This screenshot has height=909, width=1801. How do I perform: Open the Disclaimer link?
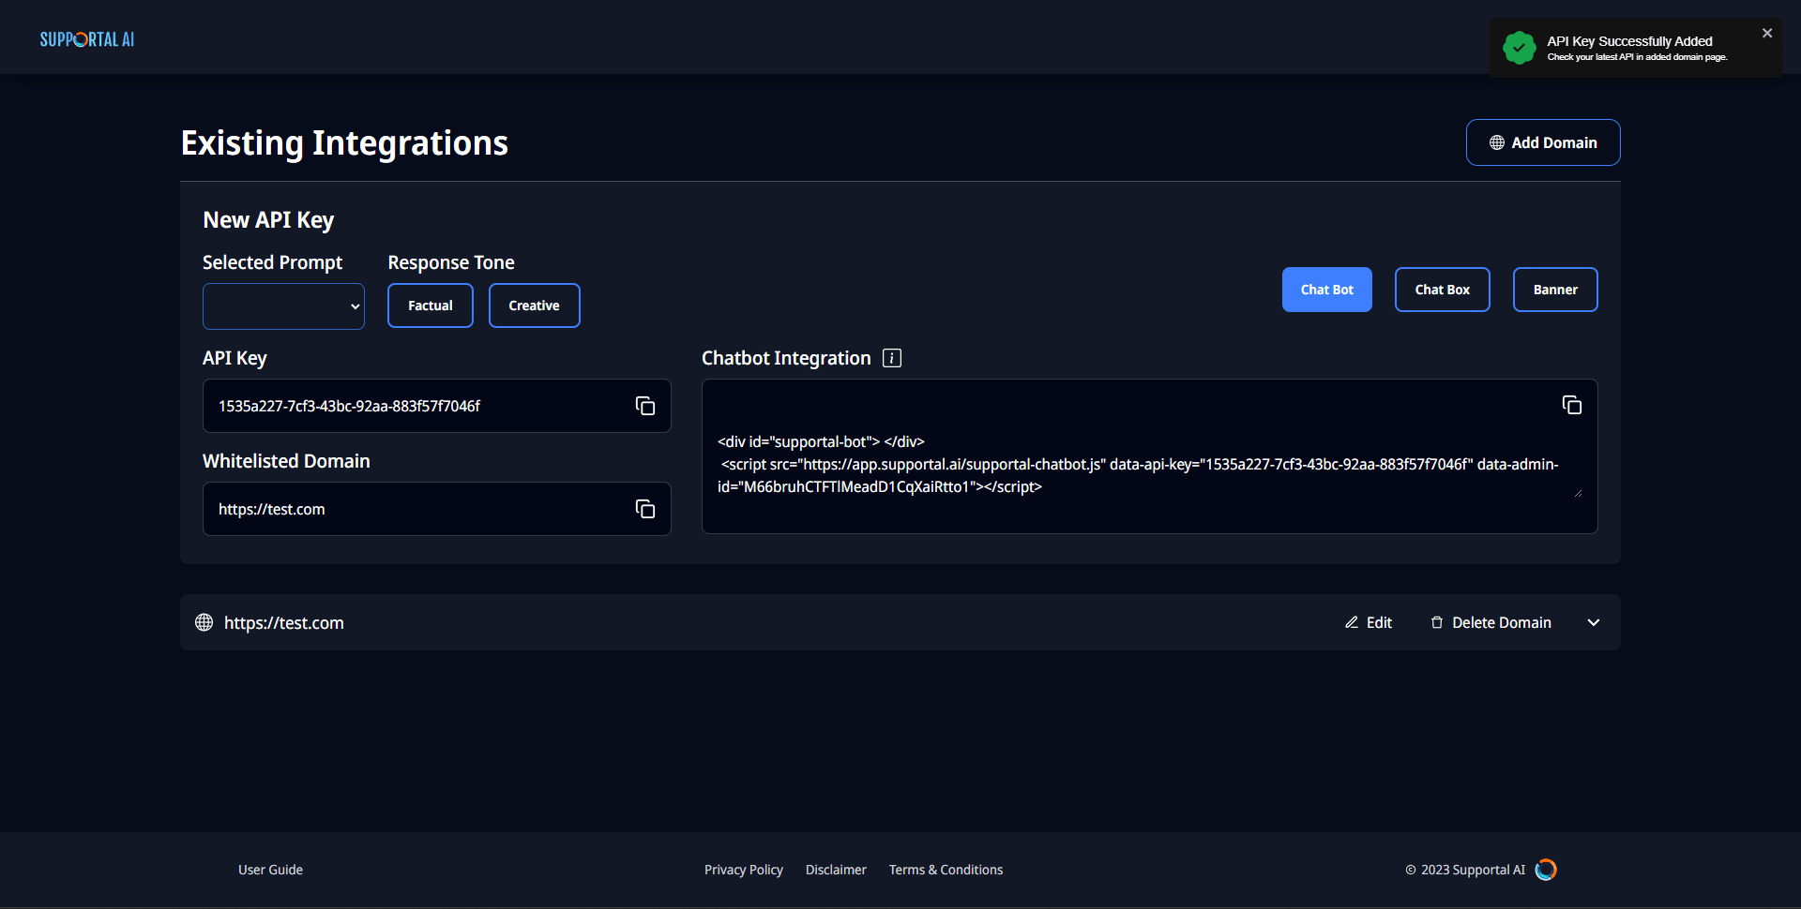point(836,870)
